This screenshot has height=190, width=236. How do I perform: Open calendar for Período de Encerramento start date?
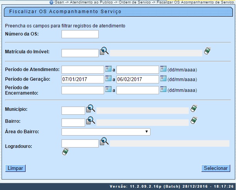click(108, 89)
